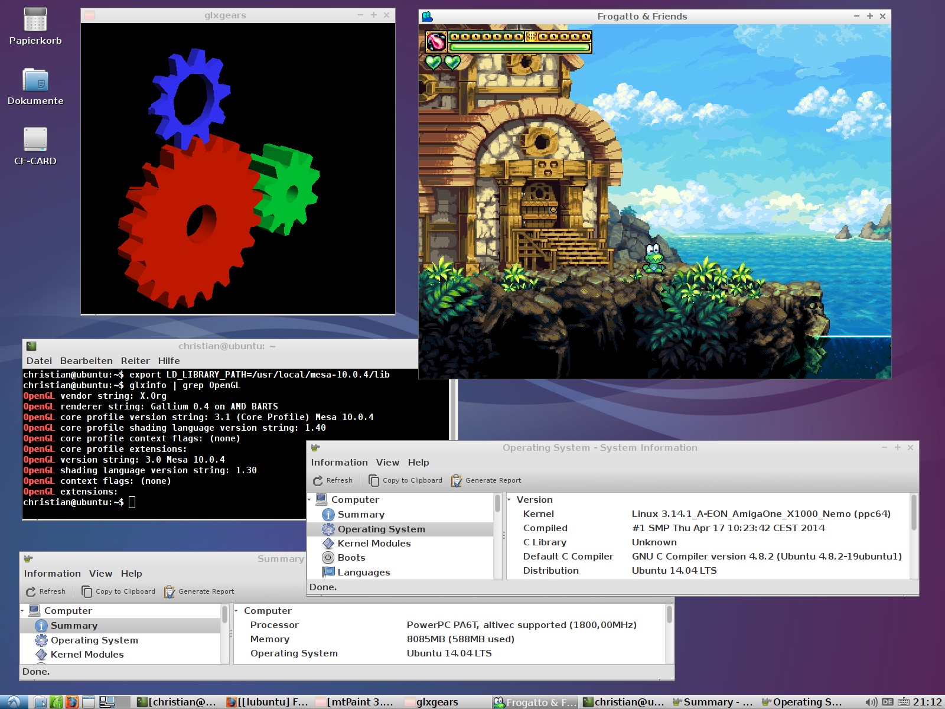Click the volume speaker icon in the system tray
Image resolution: width=945 pixels, height=709 pixels.
coord(871,702)
